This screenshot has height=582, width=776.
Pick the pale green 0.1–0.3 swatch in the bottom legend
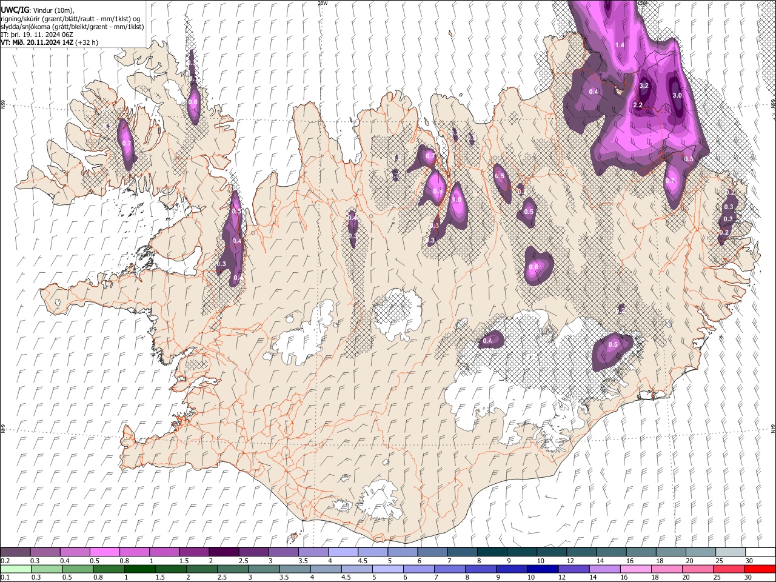click(x=15, y=569)
